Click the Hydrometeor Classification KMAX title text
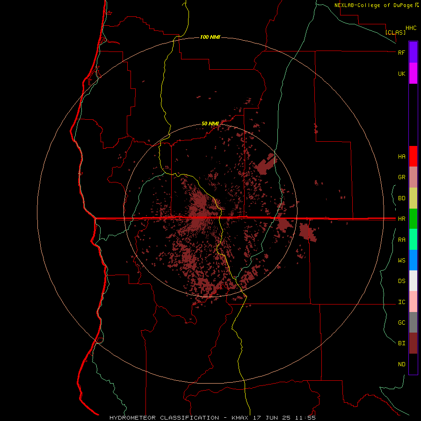This screenshot has width=421, height=421. [180, 418]
